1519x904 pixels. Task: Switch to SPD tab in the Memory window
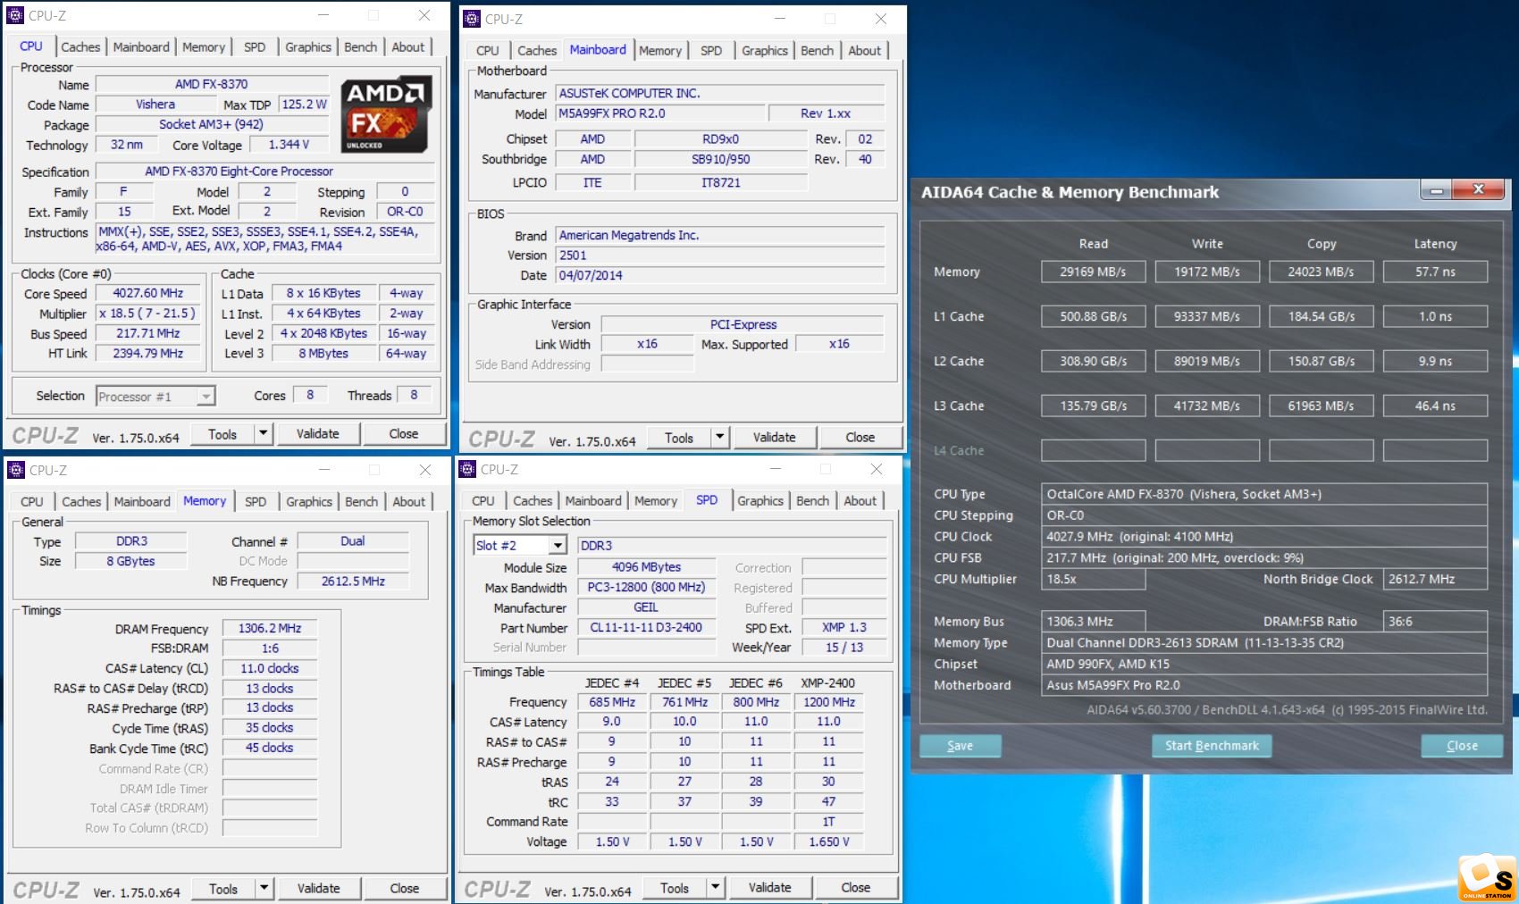point(256,502)
